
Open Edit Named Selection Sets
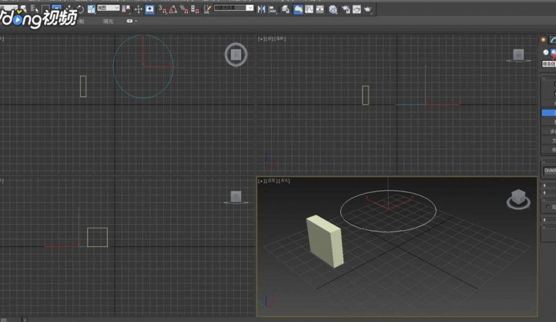[207, 10]
